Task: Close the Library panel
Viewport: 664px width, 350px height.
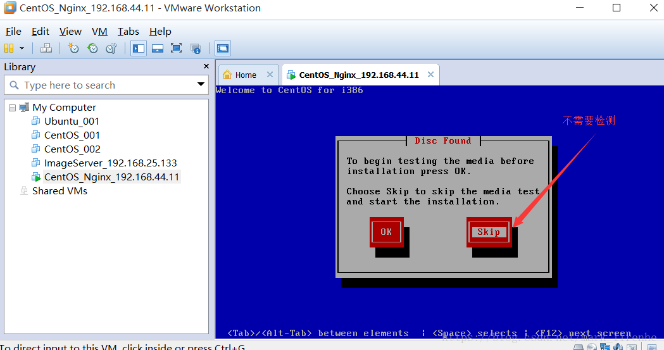Action: (206, 66)
